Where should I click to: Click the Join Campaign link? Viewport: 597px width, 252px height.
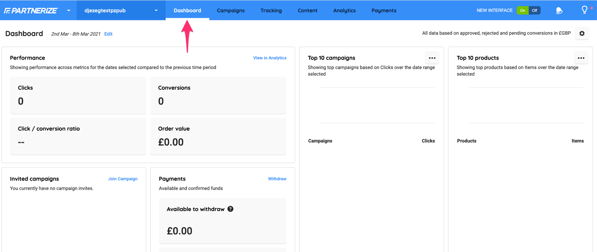pyautogui.click(x=123, y=179)
